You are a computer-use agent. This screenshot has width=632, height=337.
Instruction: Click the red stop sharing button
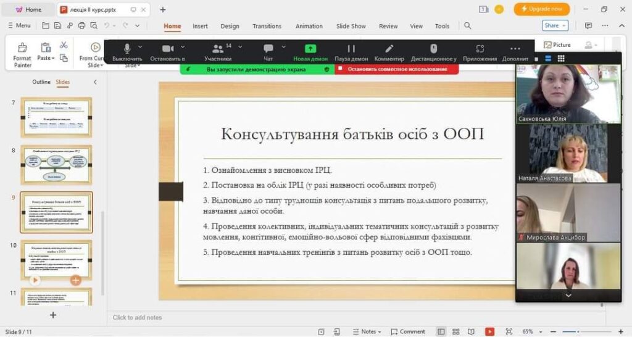(397, 69)
